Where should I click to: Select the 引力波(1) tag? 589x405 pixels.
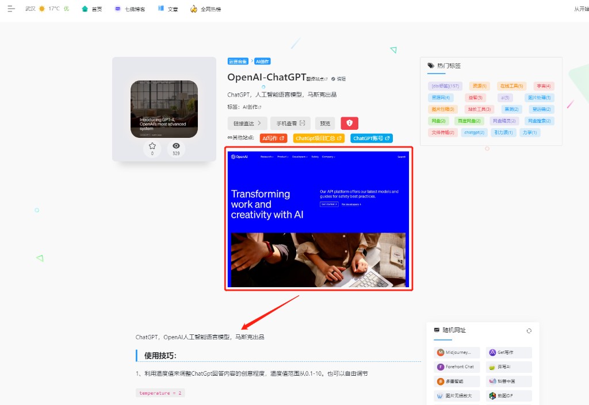click(x=504, y=132)
